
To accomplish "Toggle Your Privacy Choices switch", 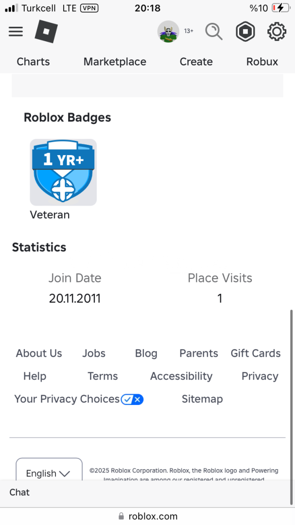I will click(x=132, y=400).
